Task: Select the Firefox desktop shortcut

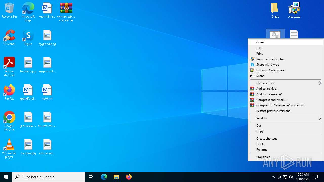Action: (9, 93)
